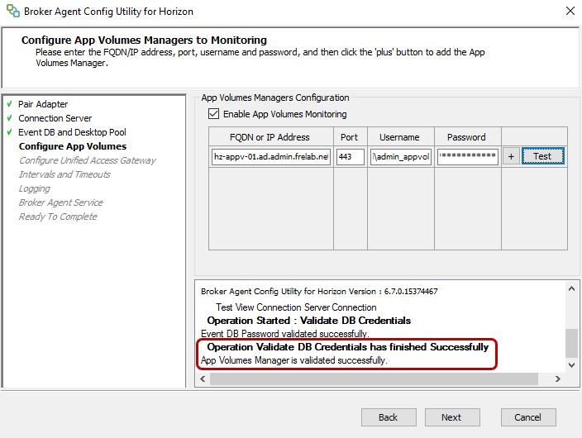
Task: Cancel the configuration wizard
Action: 528,417
